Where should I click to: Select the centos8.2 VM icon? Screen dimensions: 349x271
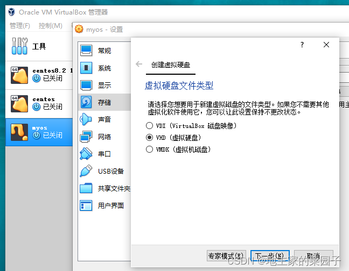tap(19, 75)
